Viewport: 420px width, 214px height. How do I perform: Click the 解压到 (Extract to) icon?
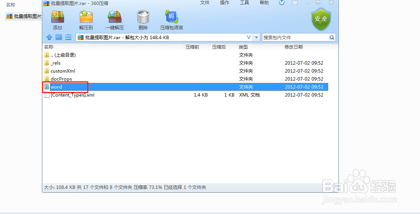pyautogui.click(x=86, y=17)
